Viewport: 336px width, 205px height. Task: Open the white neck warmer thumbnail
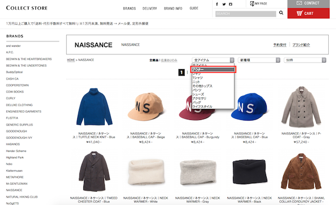pos(146,172)
